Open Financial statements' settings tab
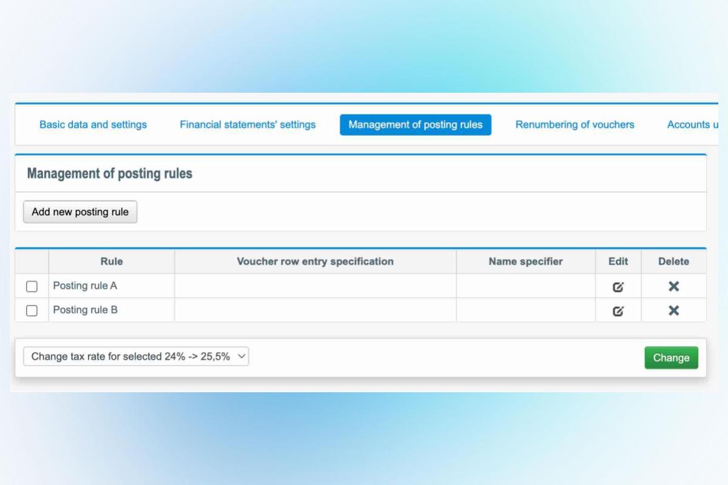728x485 pixels. 248,124
